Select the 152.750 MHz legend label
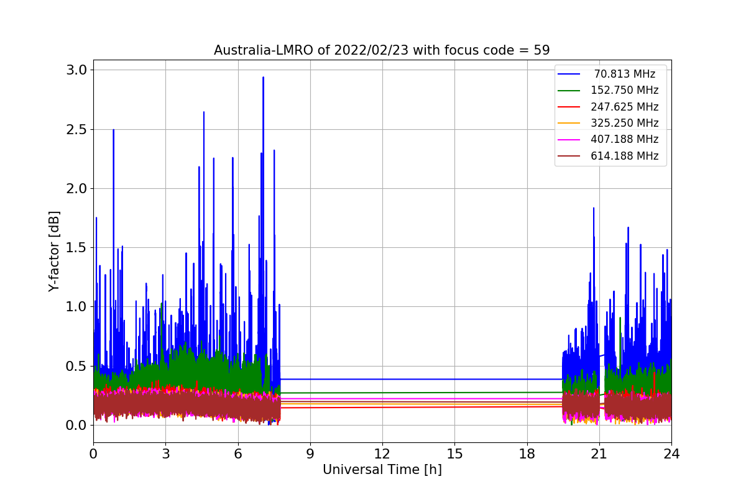Screen dimensions: 746x497 tap(624, 90)
